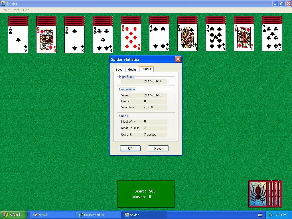Click the Current streak value 7 Losses
The width and height of the screenshot is (292, 219).
pos(150,135)
